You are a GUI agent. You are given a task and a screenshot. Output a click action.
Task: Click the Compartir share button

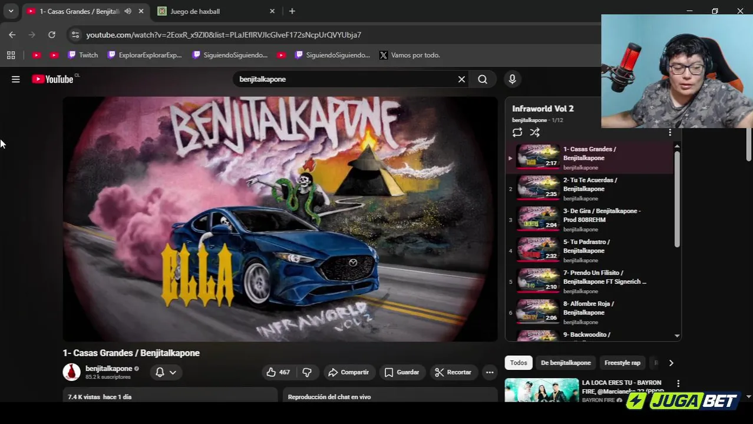tap(348, 372)
